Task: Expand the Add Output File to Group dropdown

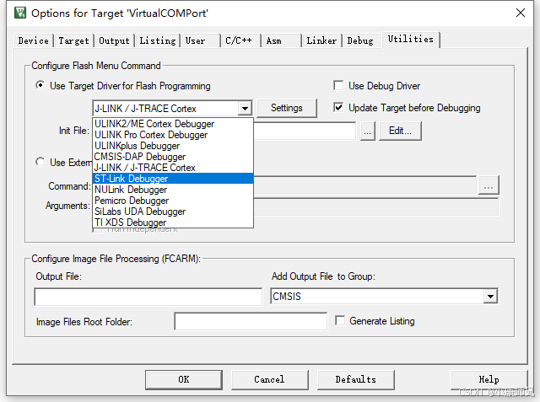Action: tap(490, 296)
